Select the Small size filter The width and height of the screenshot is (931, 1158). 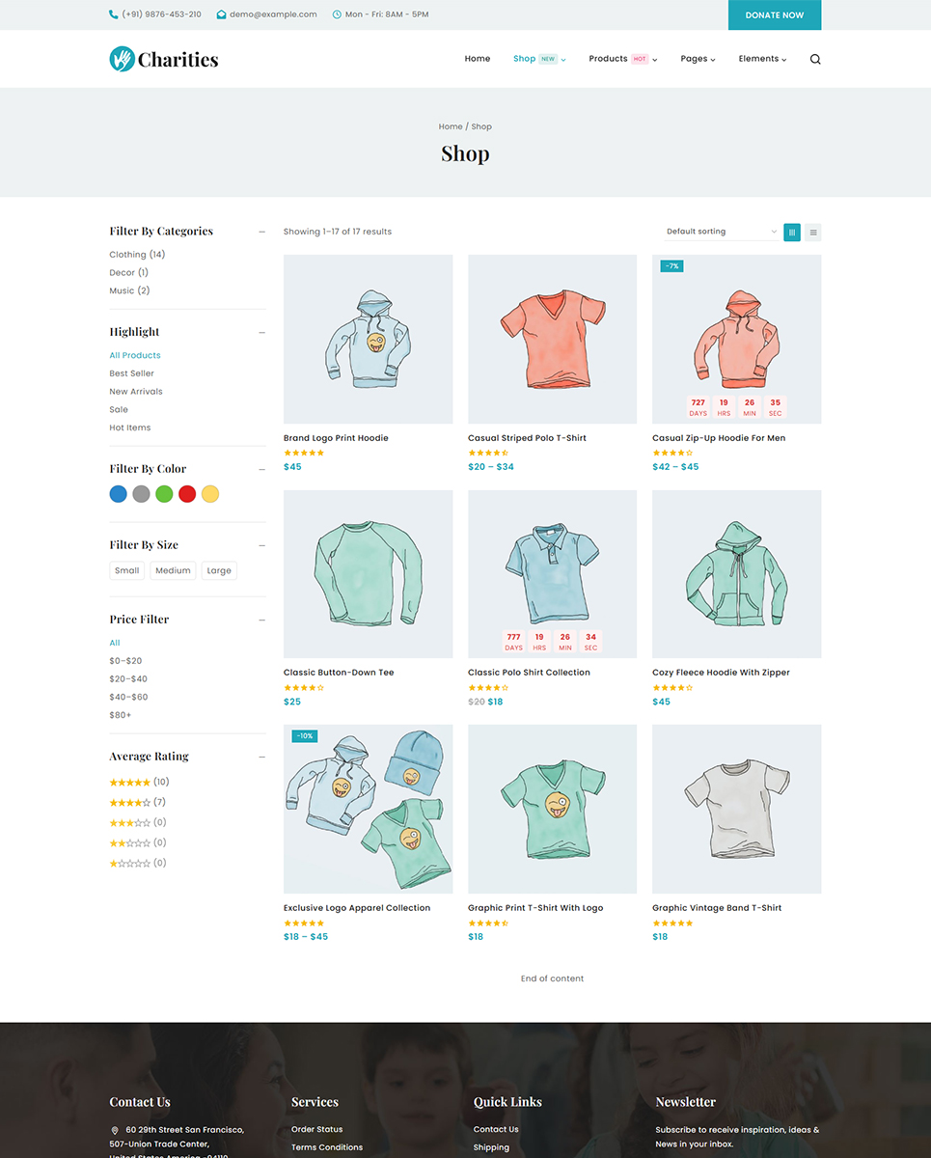click(126, 570)
